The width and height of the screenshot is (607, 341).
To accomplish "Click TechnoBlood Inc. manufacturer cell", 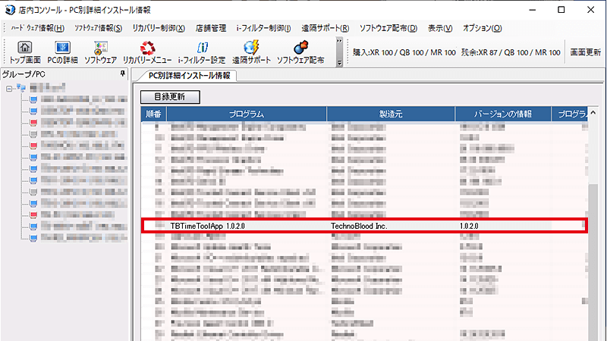I will [x=359, y=226].
